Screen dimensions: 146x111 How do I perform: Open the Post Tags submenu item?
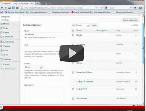5,20
